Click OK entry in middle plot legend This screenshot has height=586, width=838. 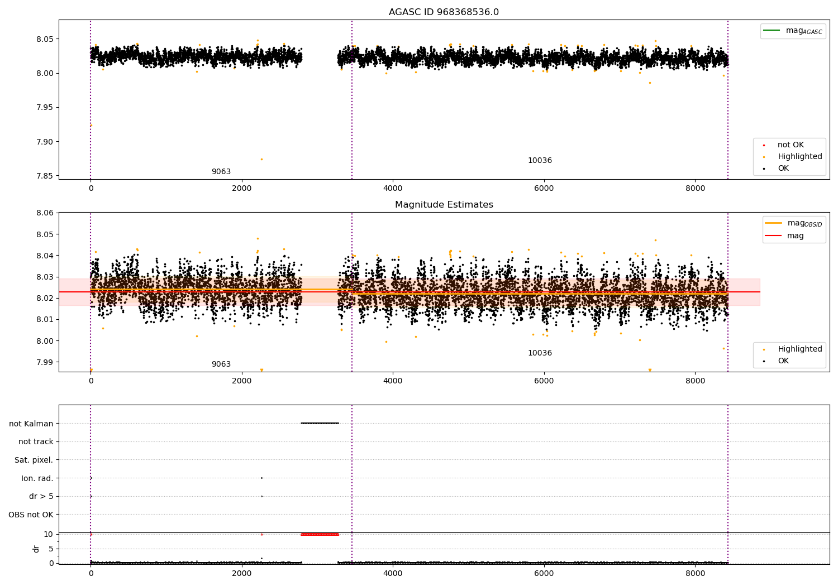click(783, 361)
